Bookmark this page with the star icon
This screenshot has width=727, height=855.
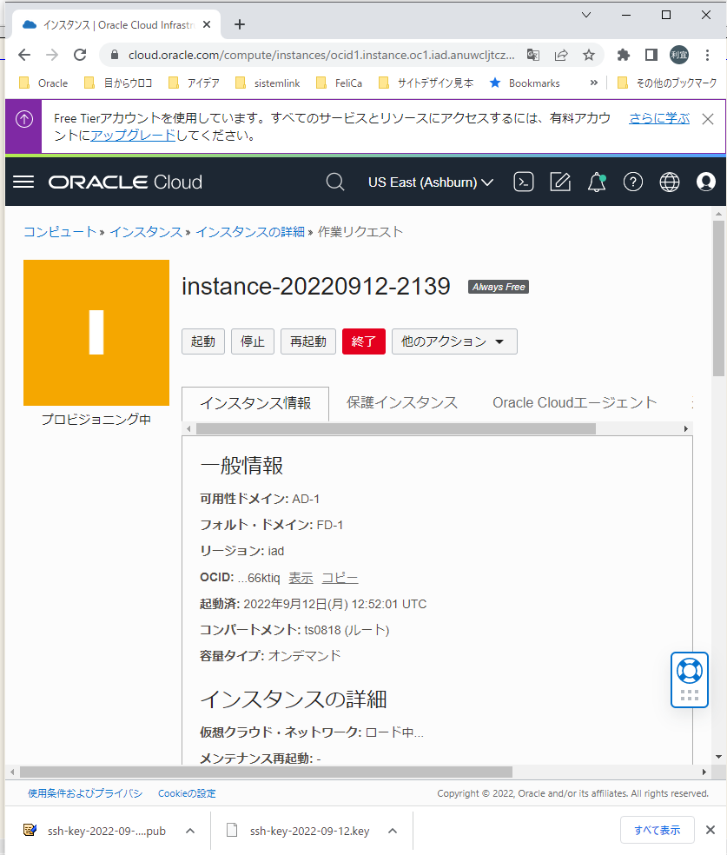click(589, 55)
